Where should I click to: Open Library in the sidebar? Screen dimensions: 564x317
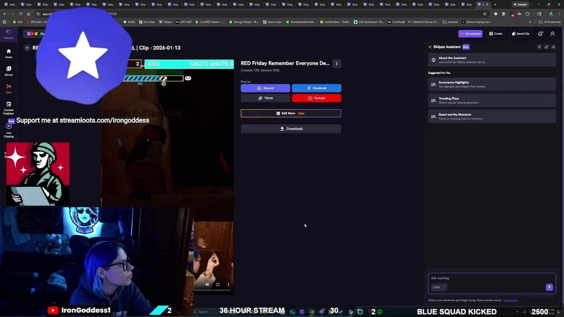click(8, 71)
